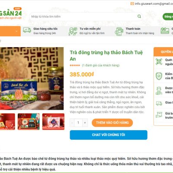
Task: Increase quantity with the plus button
Action: point(85,123)
